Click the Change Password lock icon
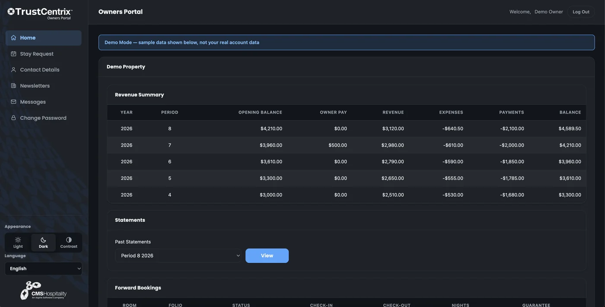The height and width of the screenshot is (307, 605). (x=13, y=118)
